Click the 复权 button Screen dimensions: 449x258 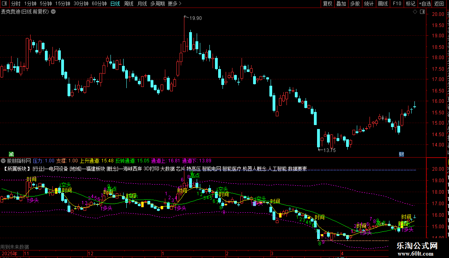click(327, 4)
